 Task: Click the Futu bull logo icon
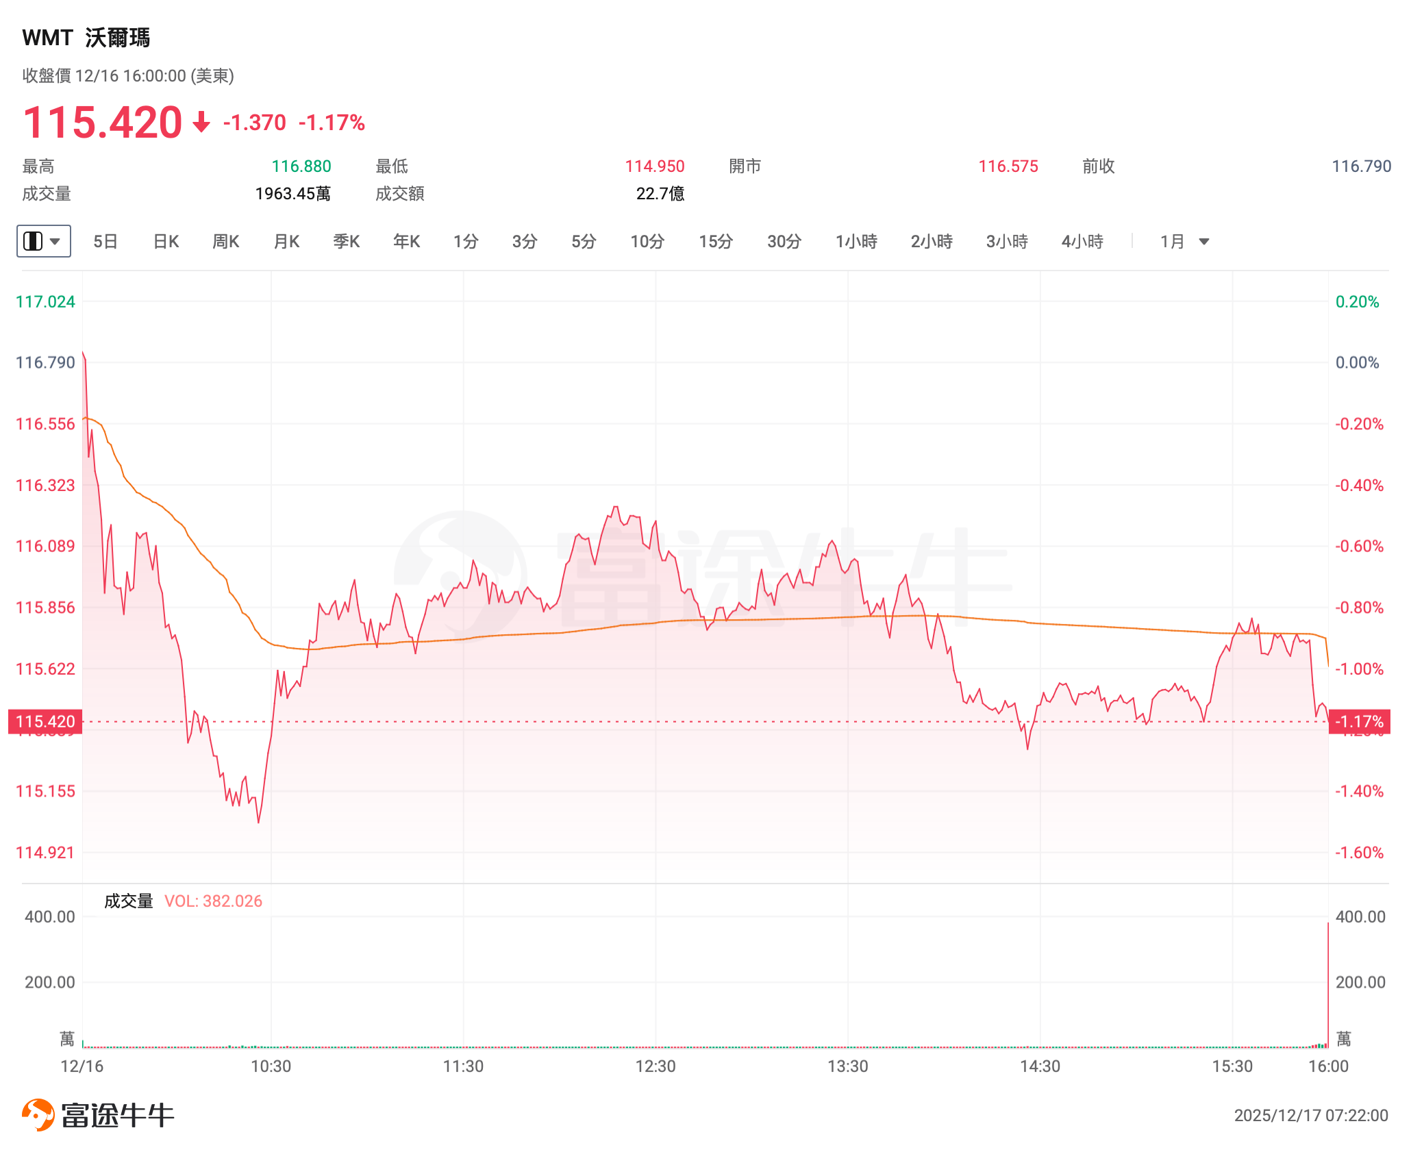(38, 1114)
